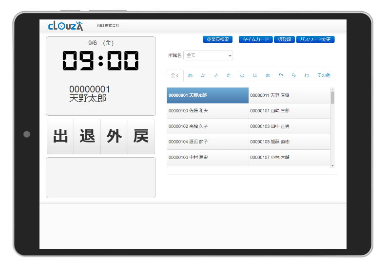Open the タイムカード time card page
The image size is (387, 269).
pos(256,39)
